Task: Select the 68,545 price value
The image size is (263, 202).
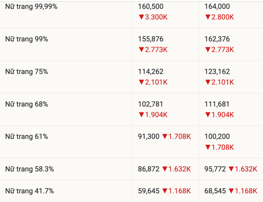Action: pyautogui.click(x=215, y=191)
